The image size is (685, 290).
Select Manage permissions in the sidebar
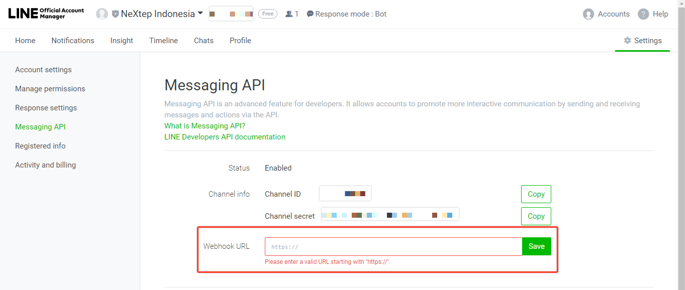pos(50,89)
